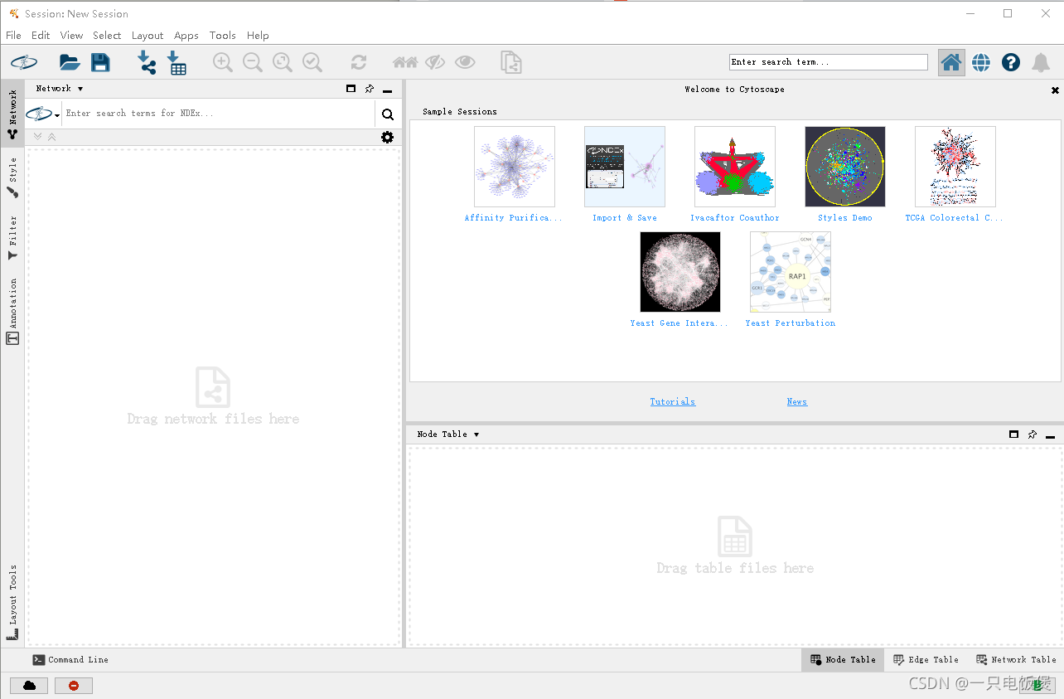Viewport: 1064px width, 699px height.
Task: Hide selected nodes and edges icon
Action: coord(435,62)
